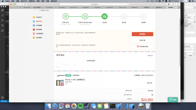This screenshot has width=196, height=110.
Task: Click the edit profile pencil link
Action: pos(44,10)
